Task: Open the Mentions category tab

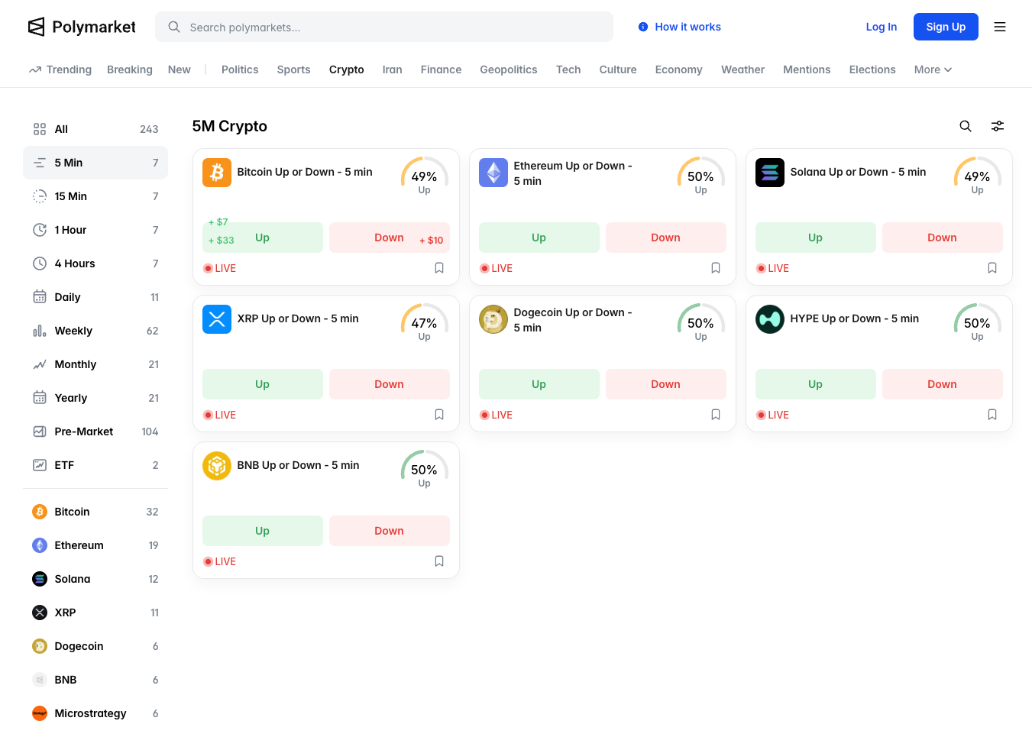Action: [807, 69]
